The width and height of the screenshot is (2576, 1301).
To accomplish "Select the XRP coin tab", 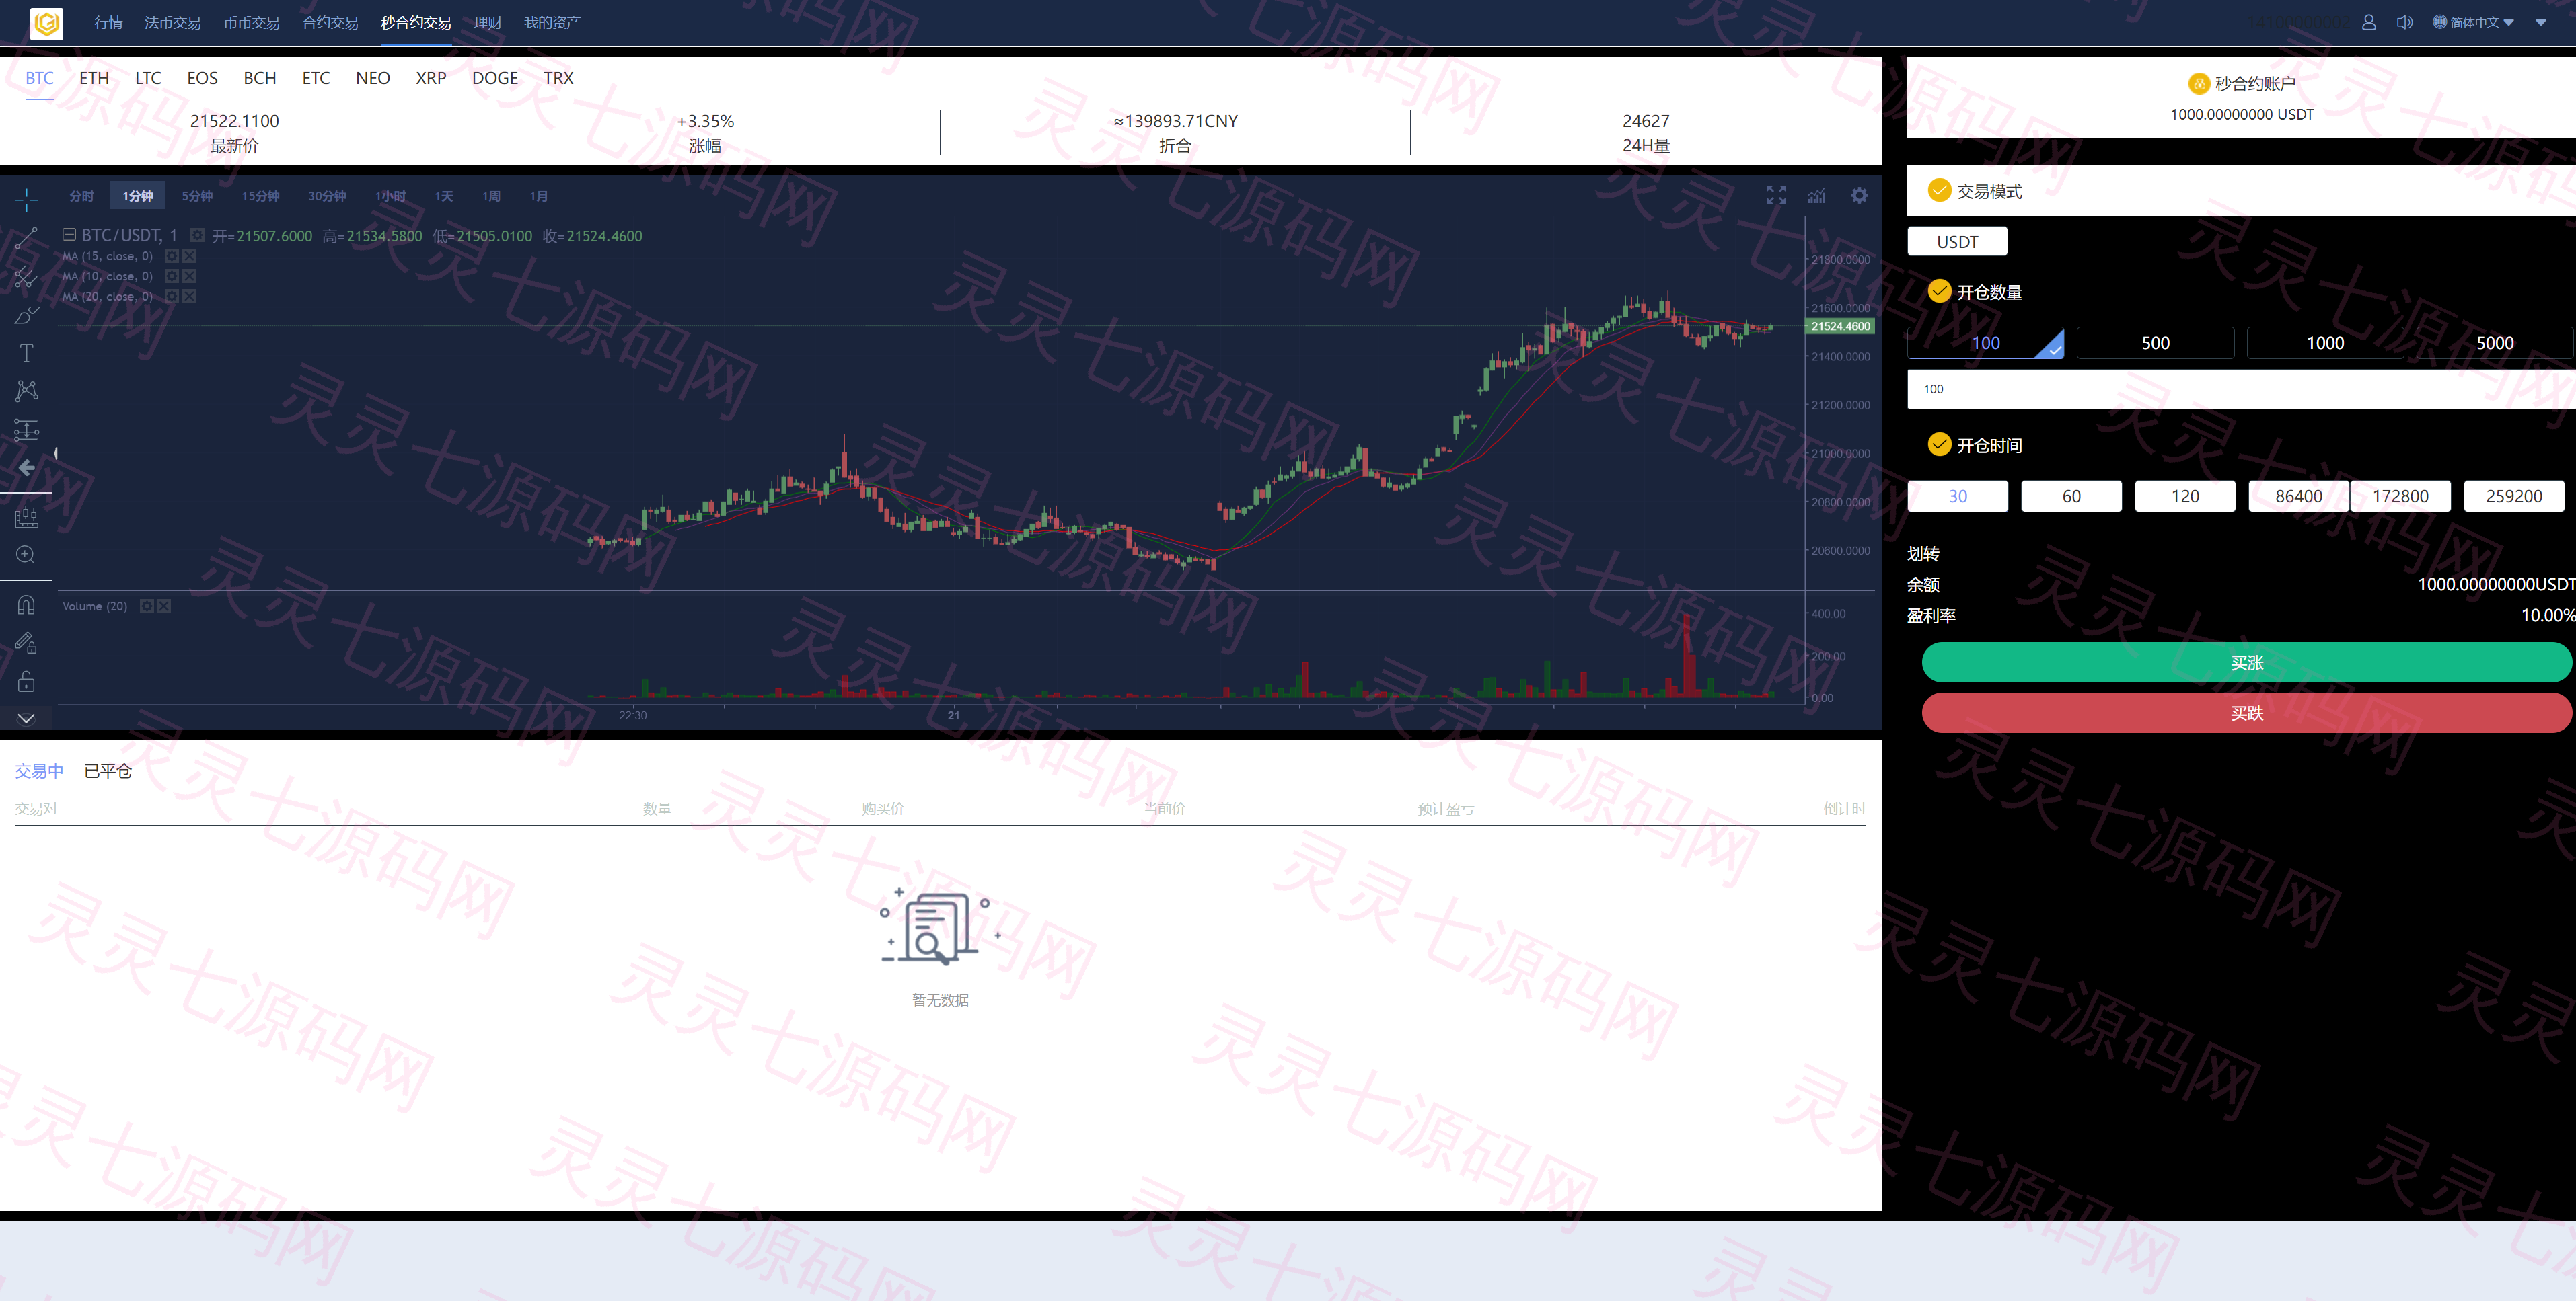I will pos(431,78).
